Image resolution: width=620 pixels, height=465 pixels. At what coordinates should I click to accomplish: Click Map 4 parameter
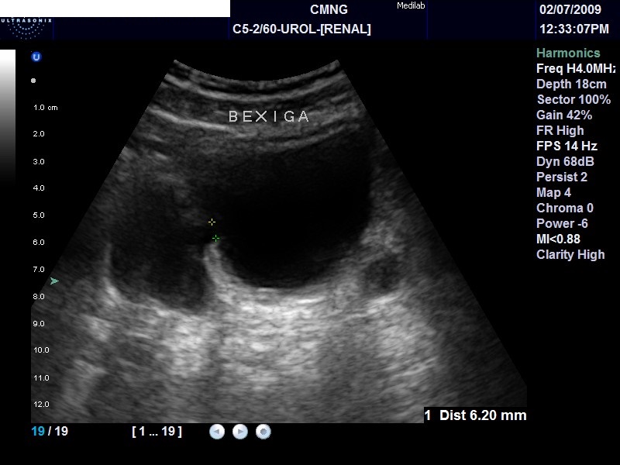pos(553,192)
